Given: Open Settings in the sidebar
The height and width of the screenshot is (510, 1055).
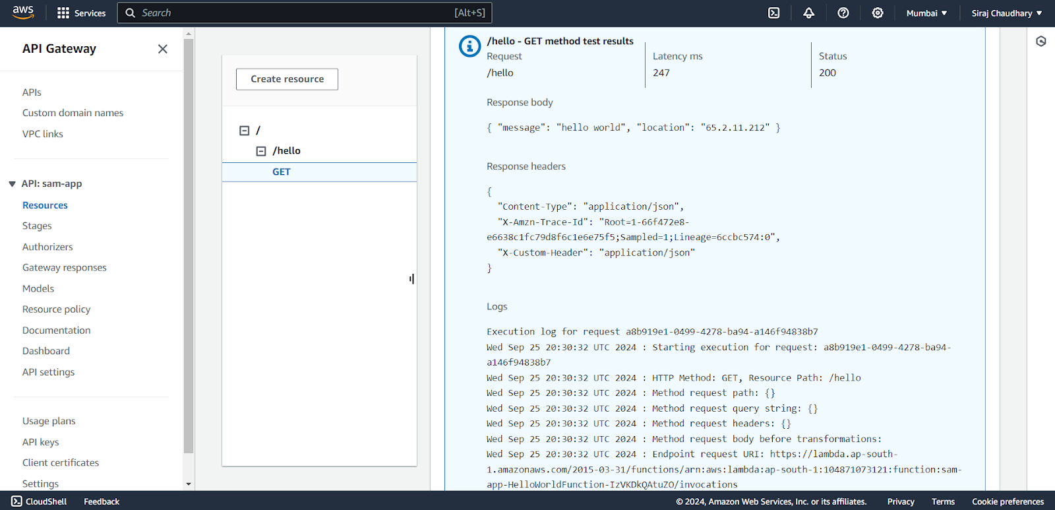Looking at the screenshot, I should (40, 484).
